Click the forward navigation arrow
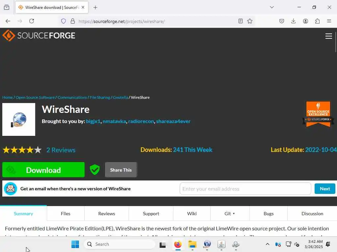Image resolution: width=337 pixels, height=252 pixels. click(x=20, y=21)
